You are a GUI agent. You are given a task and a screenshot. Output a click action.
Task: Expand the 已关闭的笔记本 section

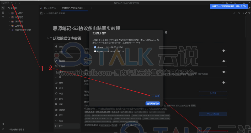point(9,130)
